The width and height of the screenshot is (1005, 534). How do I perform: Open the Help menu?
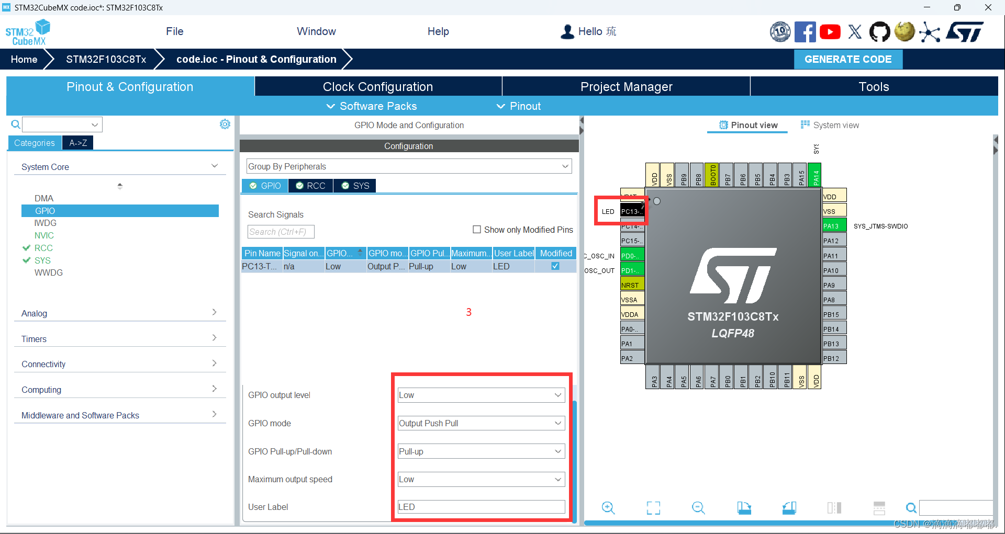(x=438, y=31)
